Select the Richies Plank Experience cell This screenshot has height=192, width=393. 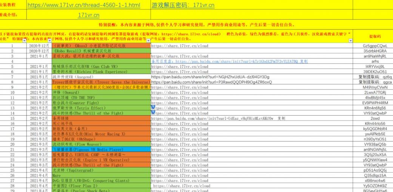[x=101, y=72]
